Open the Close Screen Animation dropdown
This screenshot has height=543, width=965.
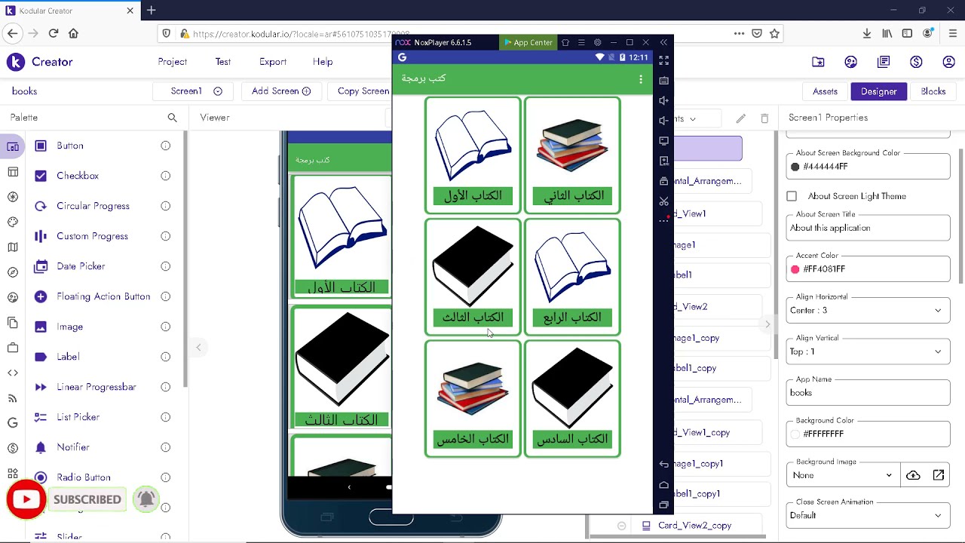868,515
